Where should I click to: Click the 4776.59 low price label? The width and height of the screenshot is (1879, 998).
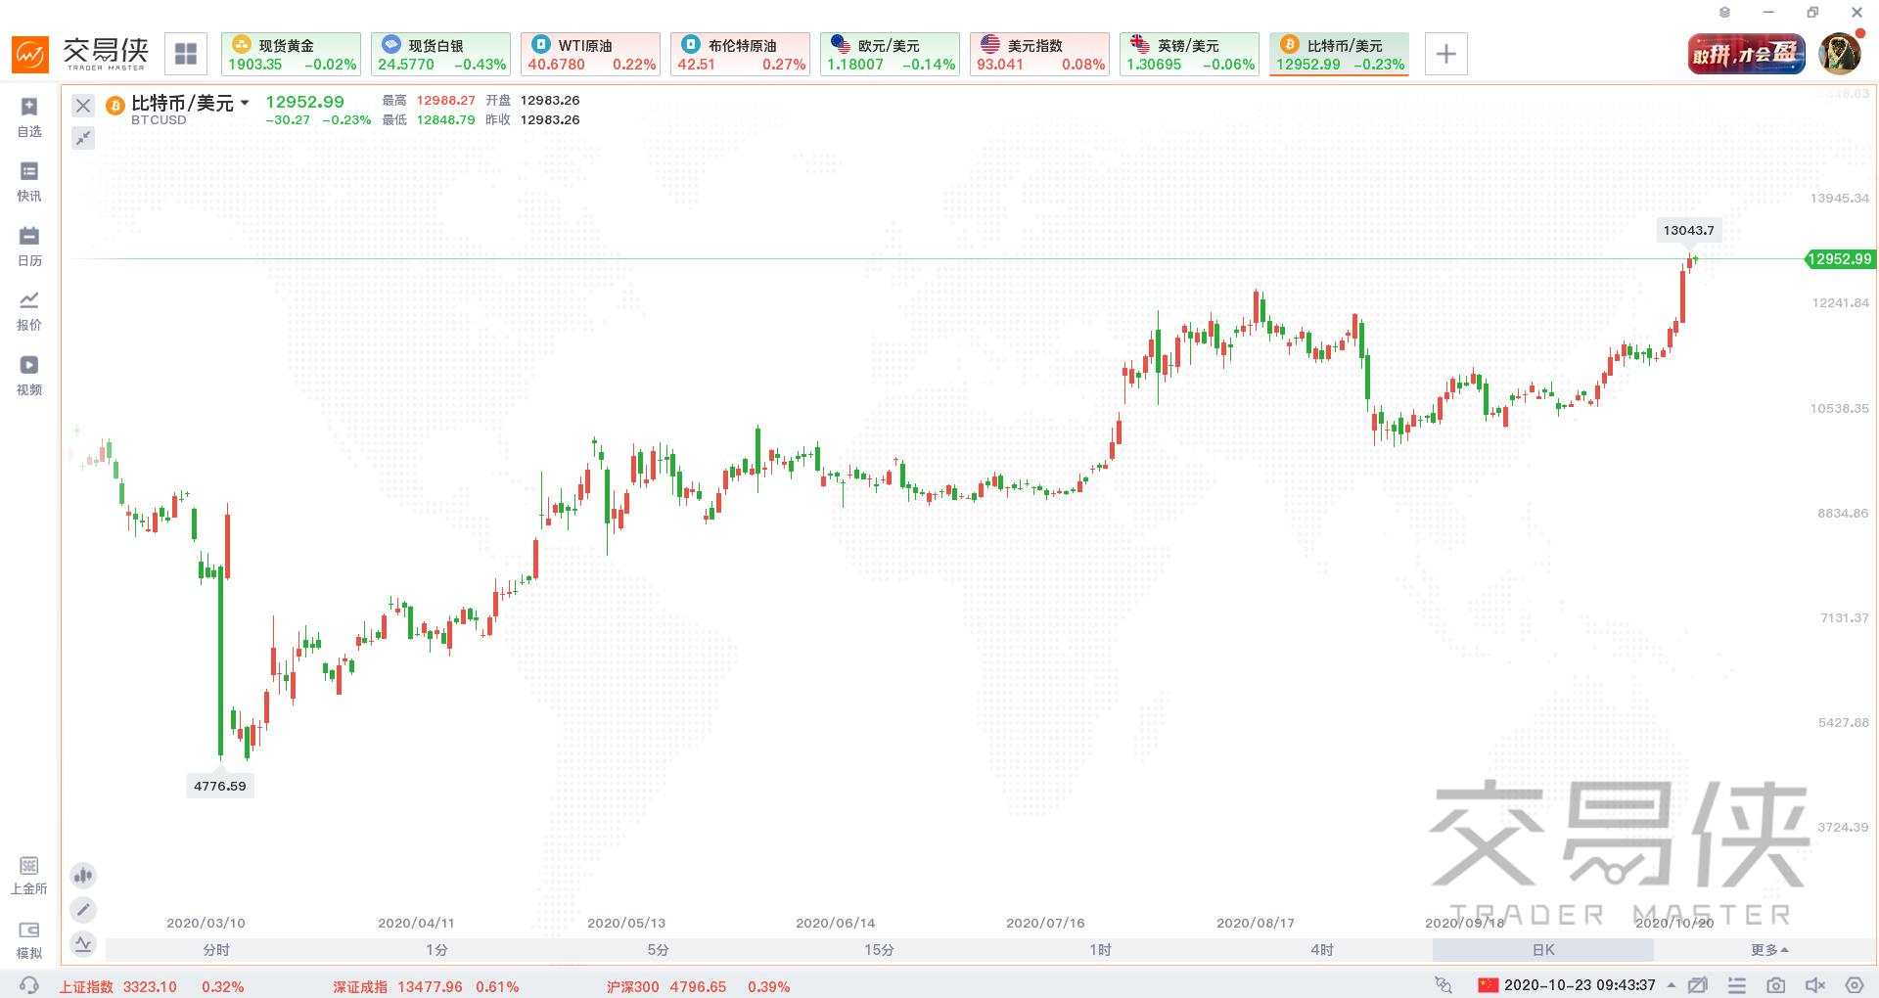click(x=220, y=786)
